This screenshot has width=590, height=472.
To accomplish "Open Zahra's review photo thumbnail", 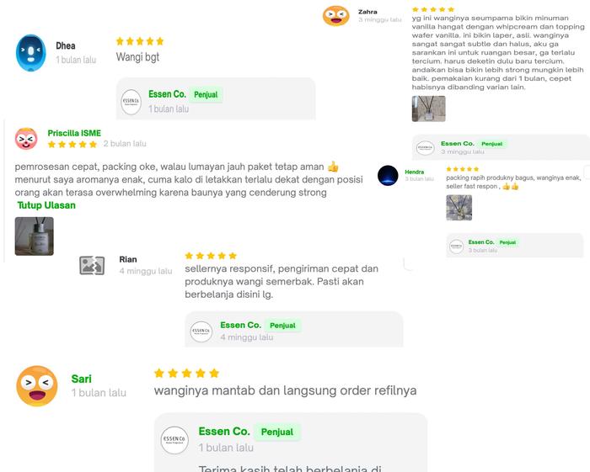I will tap(428, 109).
